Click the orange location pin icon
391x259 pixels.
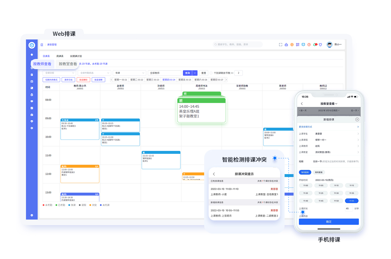[x=292, y=44]
